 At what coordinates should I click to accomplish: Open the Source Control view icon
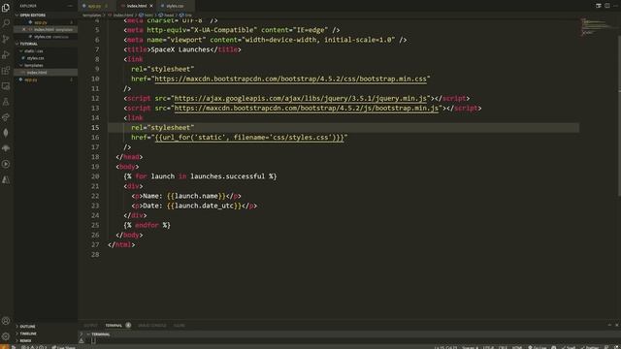click(x=6, y=39)
